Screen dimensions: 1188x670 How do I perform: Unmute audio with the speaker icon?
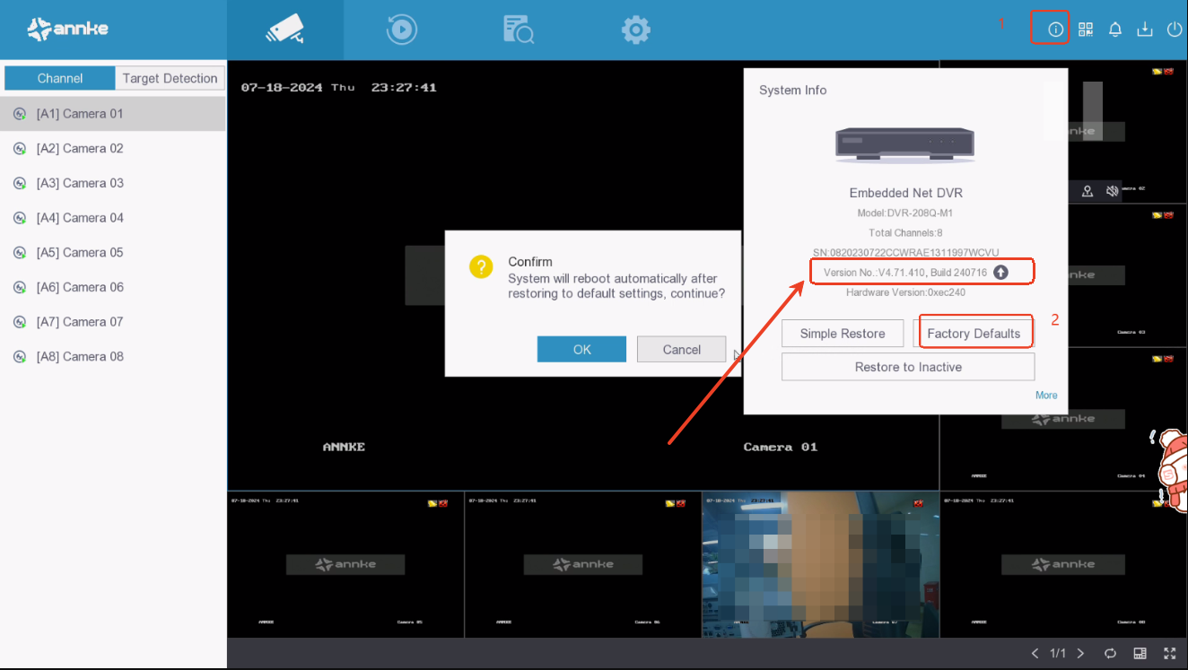[1112, 191]
